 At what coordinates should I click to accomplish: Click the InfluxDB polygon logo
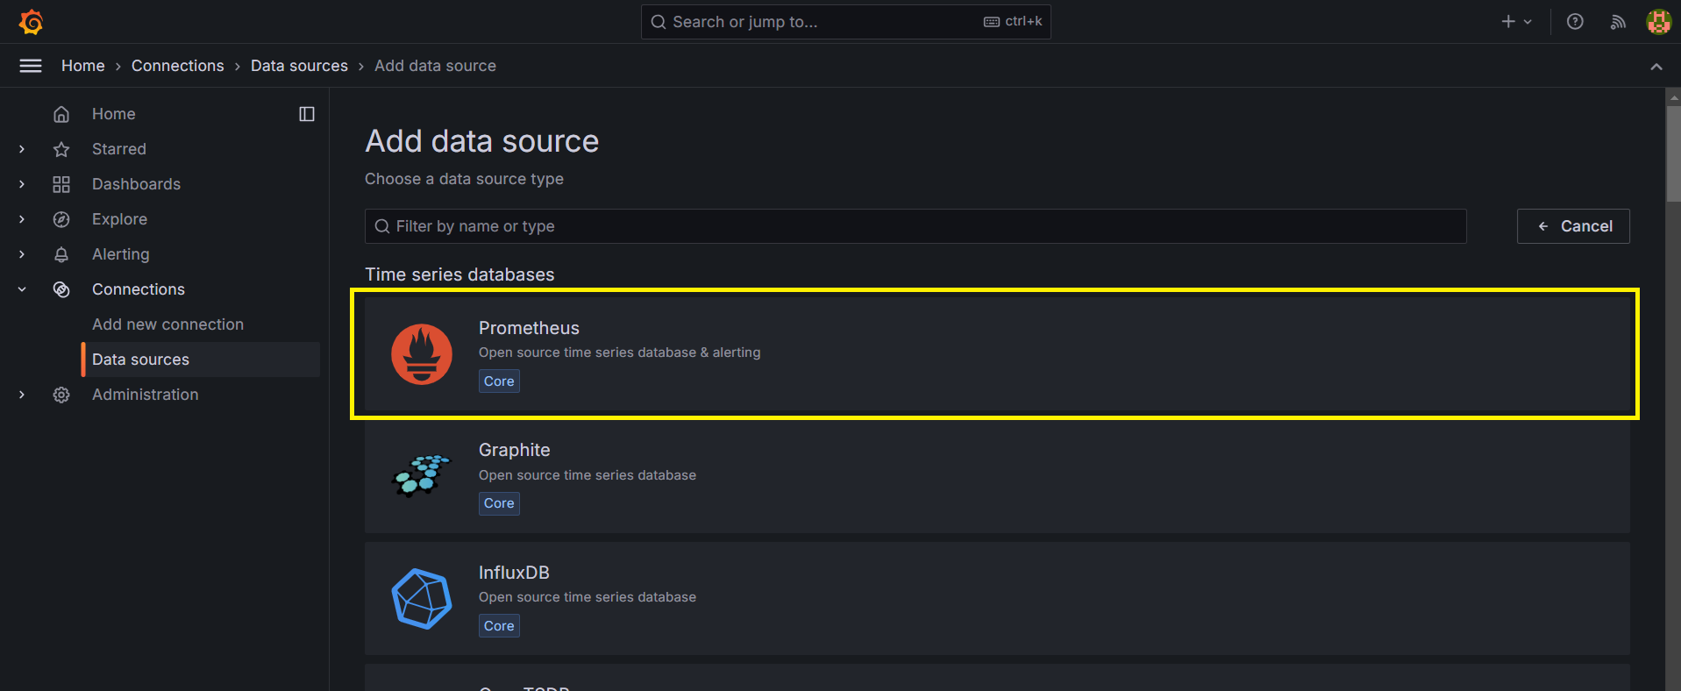click(x=422, y=599)
